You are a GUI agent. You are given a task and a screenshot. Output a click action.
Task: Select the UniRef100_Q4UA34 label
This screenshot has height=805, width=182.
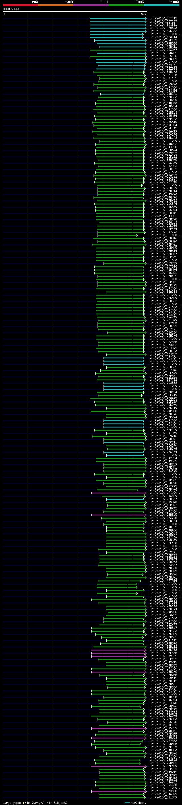coord(163,116)
